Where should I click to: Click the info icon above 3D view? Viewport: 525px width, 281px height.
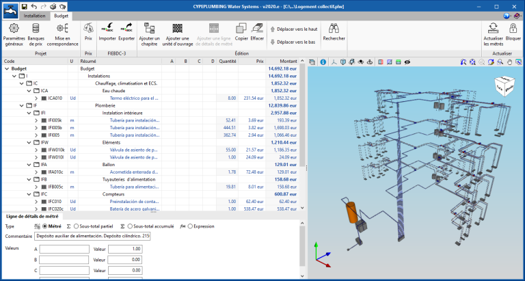[x=322, y=62]
